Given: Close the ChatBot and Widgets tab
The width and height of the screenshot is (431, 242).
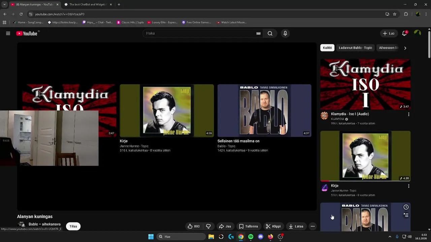Looking at the screenshot, I should pos(111,4).
